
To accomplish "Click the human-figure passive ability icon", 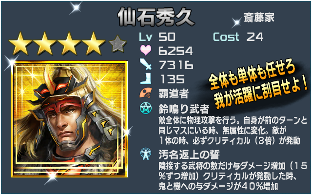I will click(146, 154).
